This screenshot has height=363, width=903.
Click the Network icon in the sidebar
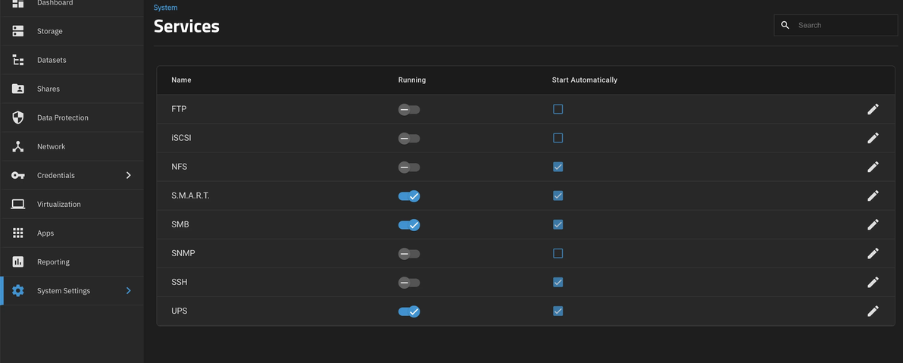18,146
